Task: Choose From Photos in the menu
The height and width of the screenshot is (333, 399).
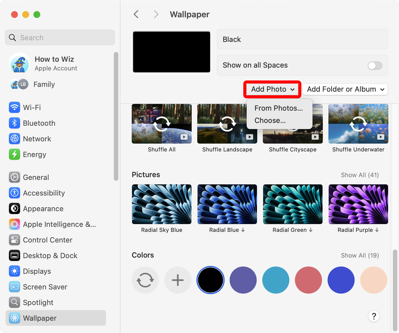Action: click(x=278, y=108)
